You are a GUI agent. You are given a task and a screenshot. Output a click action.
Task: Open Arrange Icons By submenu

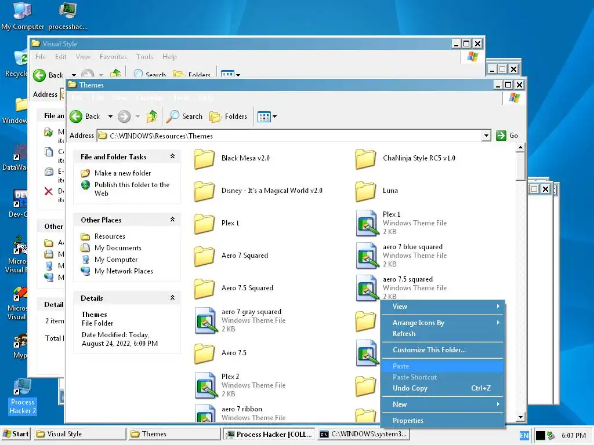(x=443, y=323)
